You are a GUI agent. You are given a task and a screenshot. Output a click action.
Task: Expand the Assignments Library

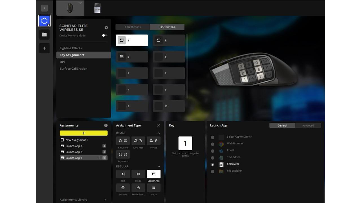click(105, 200)
